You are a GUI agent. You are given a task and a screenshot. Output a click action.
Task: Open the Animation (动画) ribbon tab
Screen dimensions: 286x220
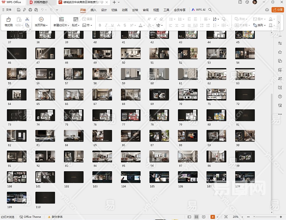pyautogui.click(x=125, y=10)
